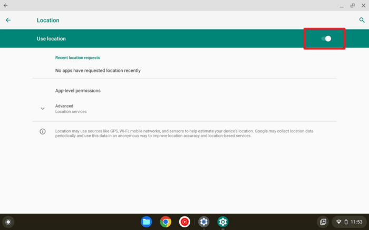This screenshot has height=230, width=369.
Task: Click the launcher circle button
Action: pyautogui.click(x=8, y=222)
